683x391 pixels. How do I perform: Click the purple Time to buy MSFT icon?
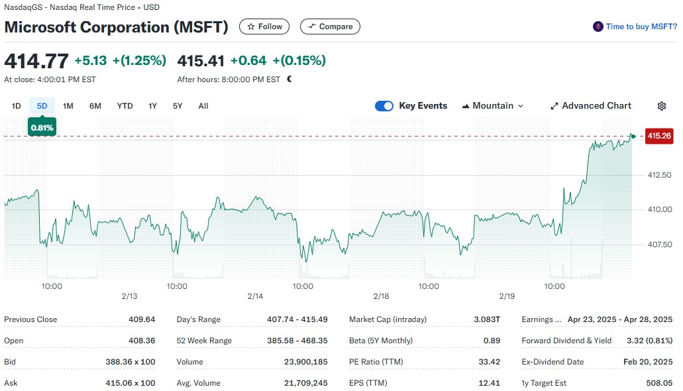[x=598, y=27]
